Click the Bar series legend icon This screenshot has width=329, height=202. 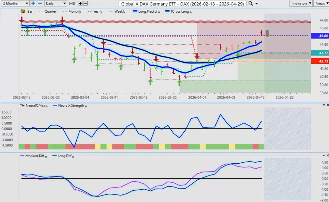coord(23,11)
